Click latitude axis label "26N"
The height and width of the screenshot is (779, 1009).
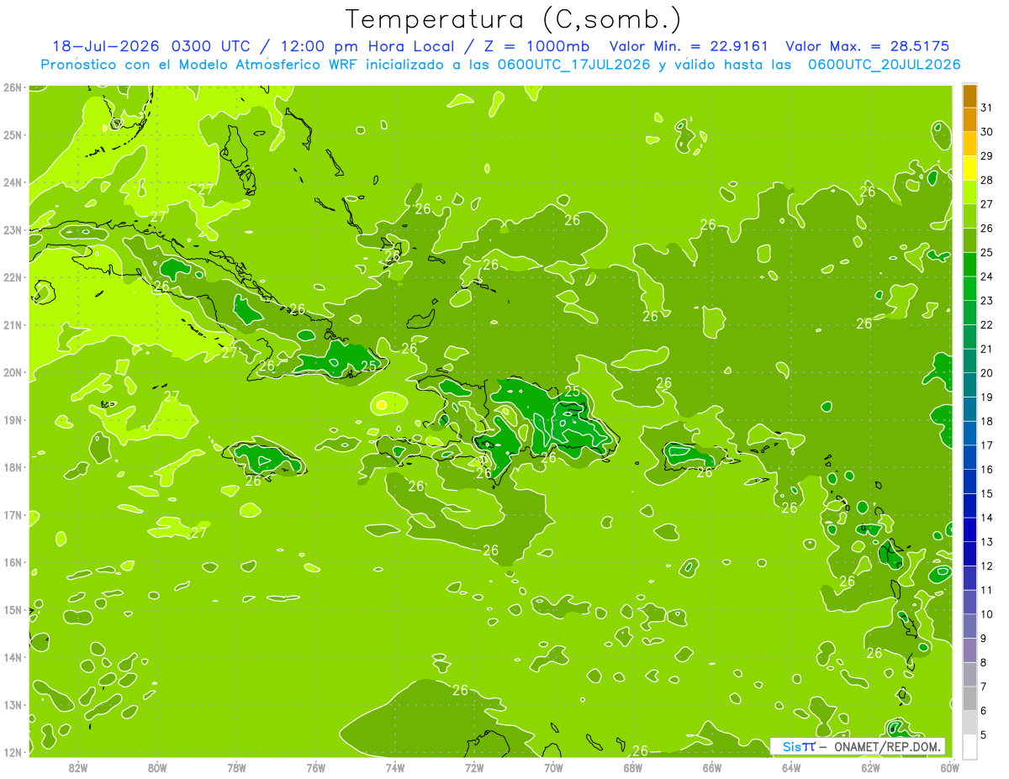pyautogui.click(x=12, y=87)
